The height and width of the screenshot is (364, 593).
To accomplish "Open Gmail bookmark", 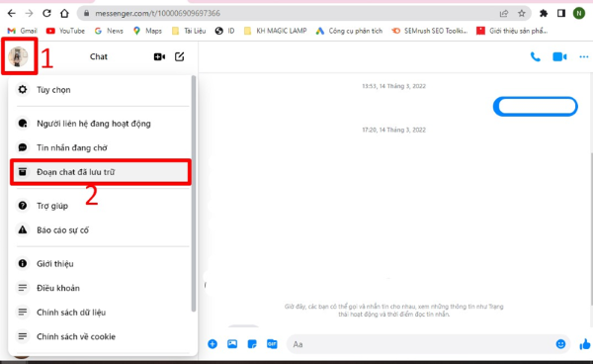I will [23, 31].
